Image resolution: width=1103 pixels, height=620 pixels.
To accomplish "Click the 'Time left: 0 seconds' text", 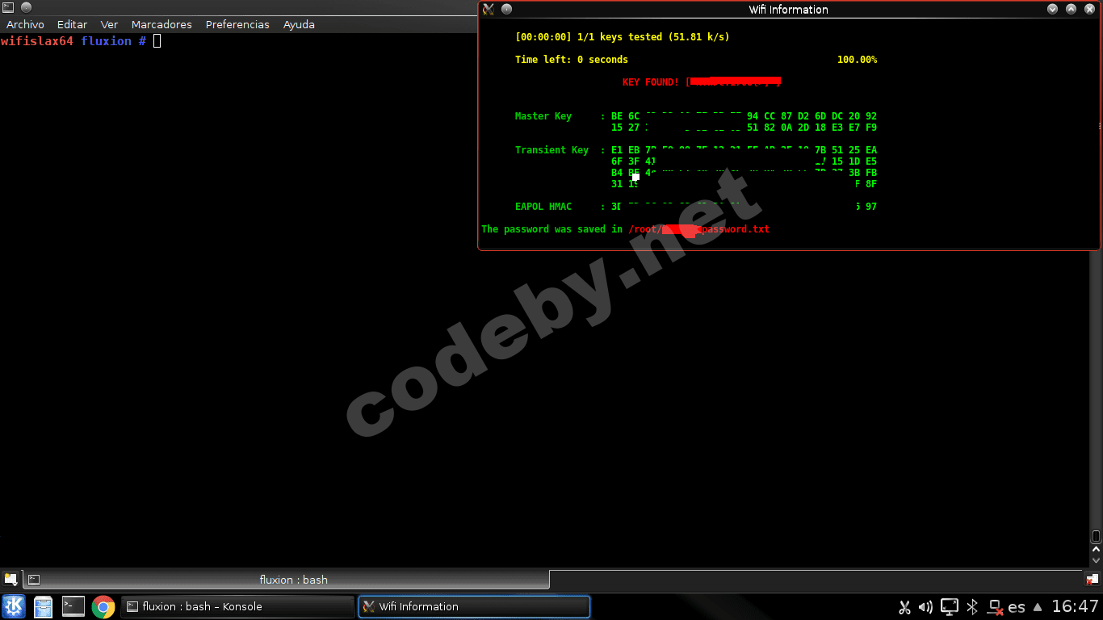I will point(572,60).
